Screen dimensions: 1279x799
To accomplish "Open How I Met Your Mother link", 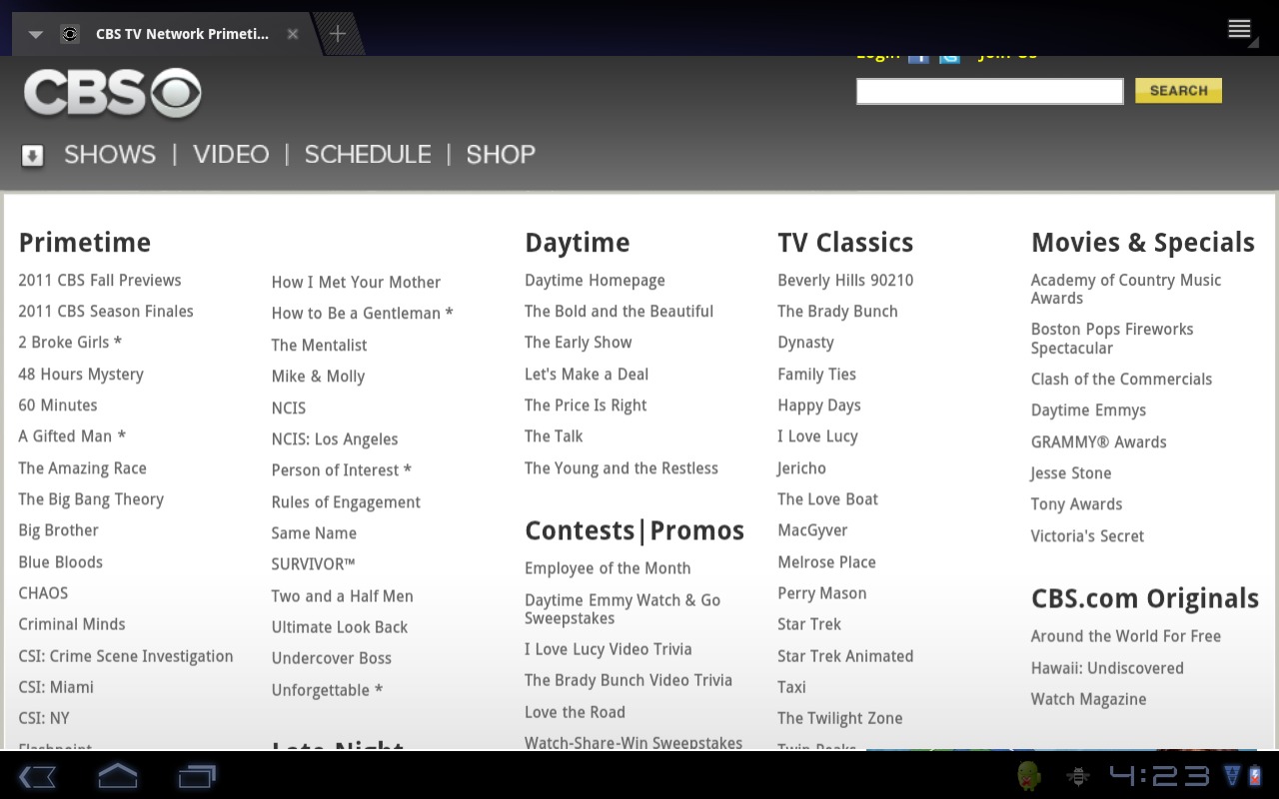I will 356,283.
